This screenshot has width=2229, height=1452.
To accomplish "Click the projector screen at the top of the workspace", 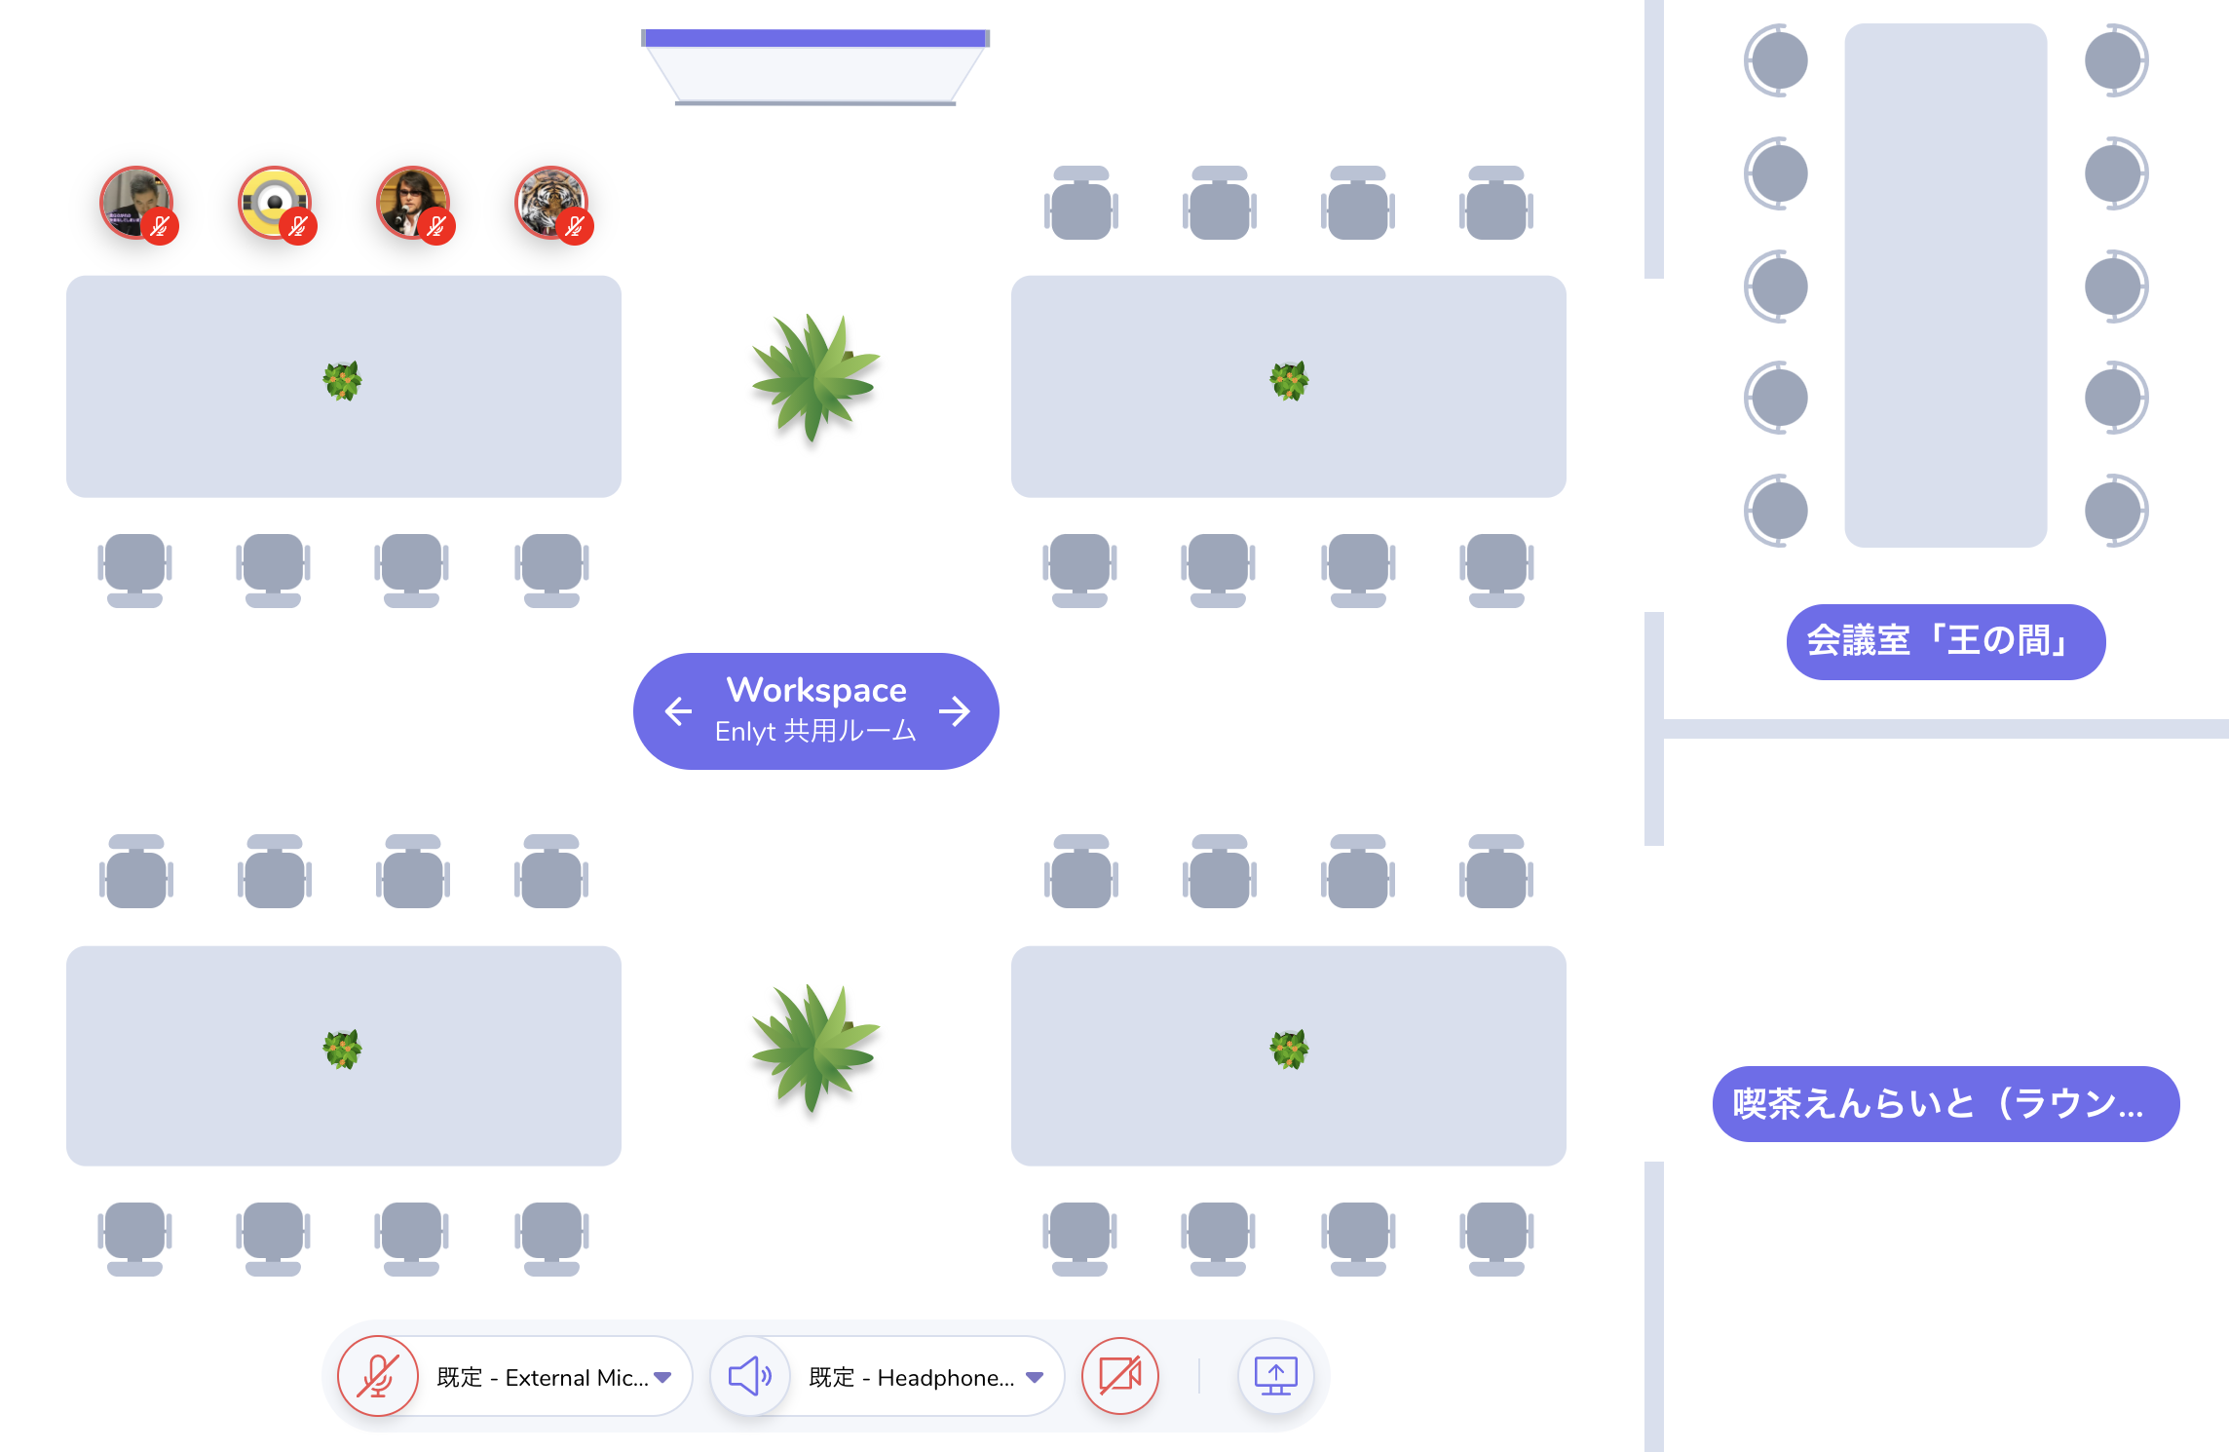I will click(x=815, y=67).
